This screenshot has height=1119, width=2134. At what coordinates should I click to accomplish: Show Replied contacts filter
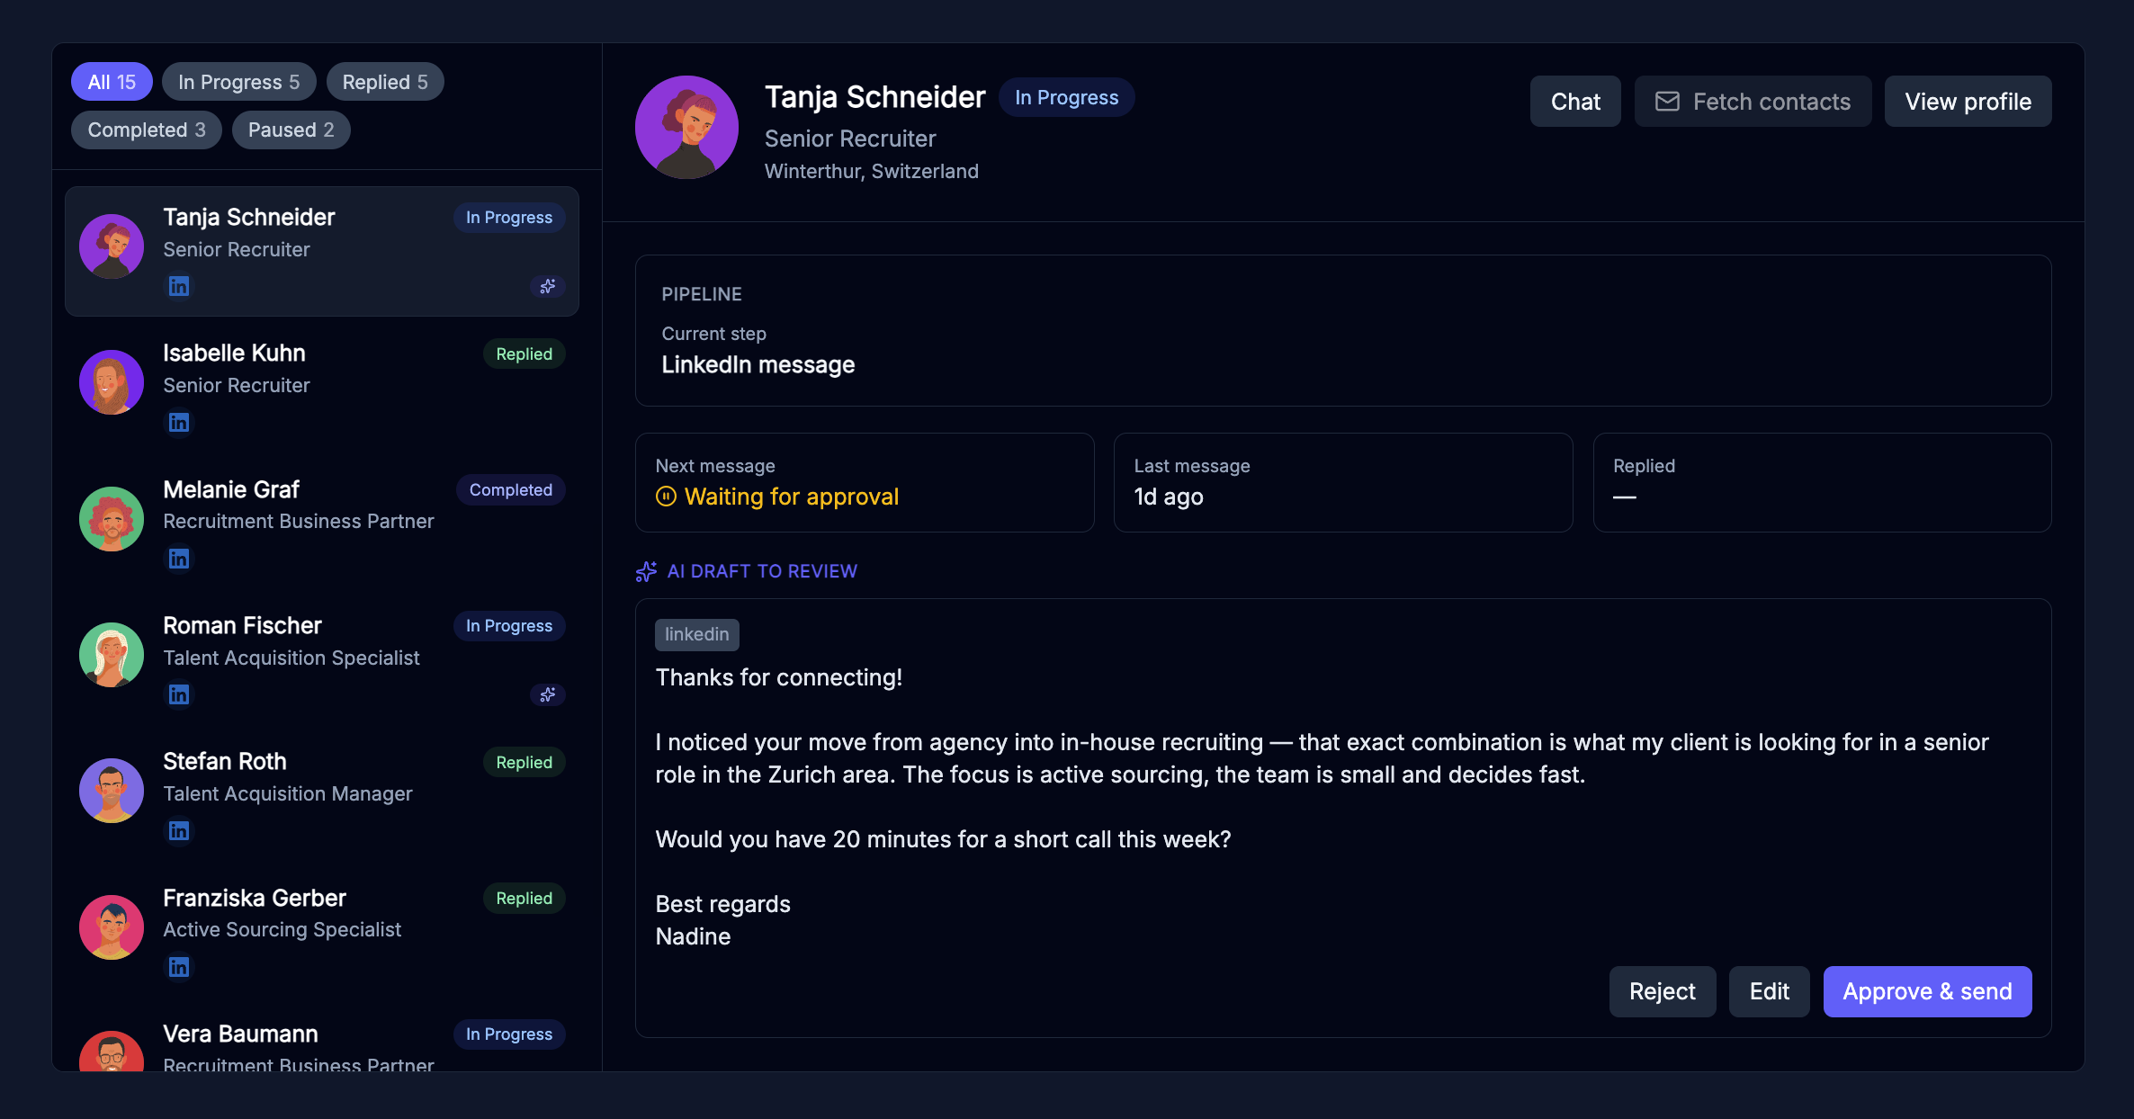point(385,82)
